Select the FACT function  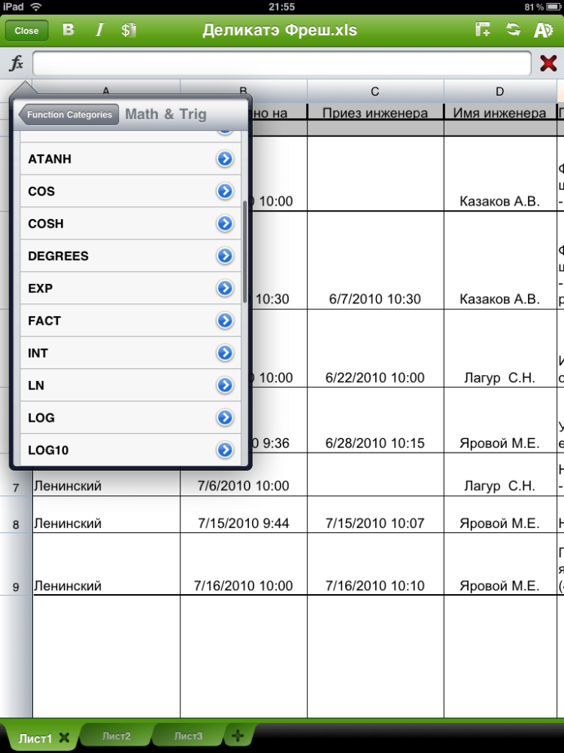130,320
